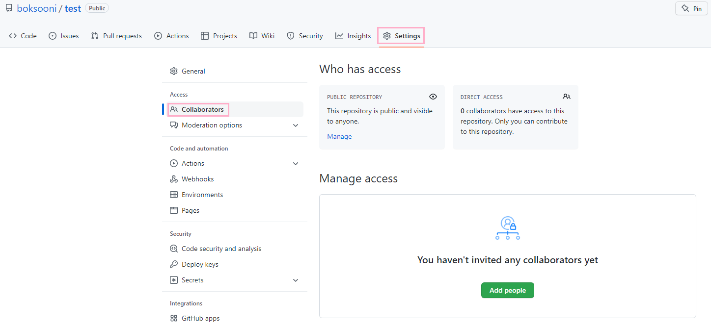The image size is (711, 326).
Task: Open Webhooks settings
Action: [233, 179]
